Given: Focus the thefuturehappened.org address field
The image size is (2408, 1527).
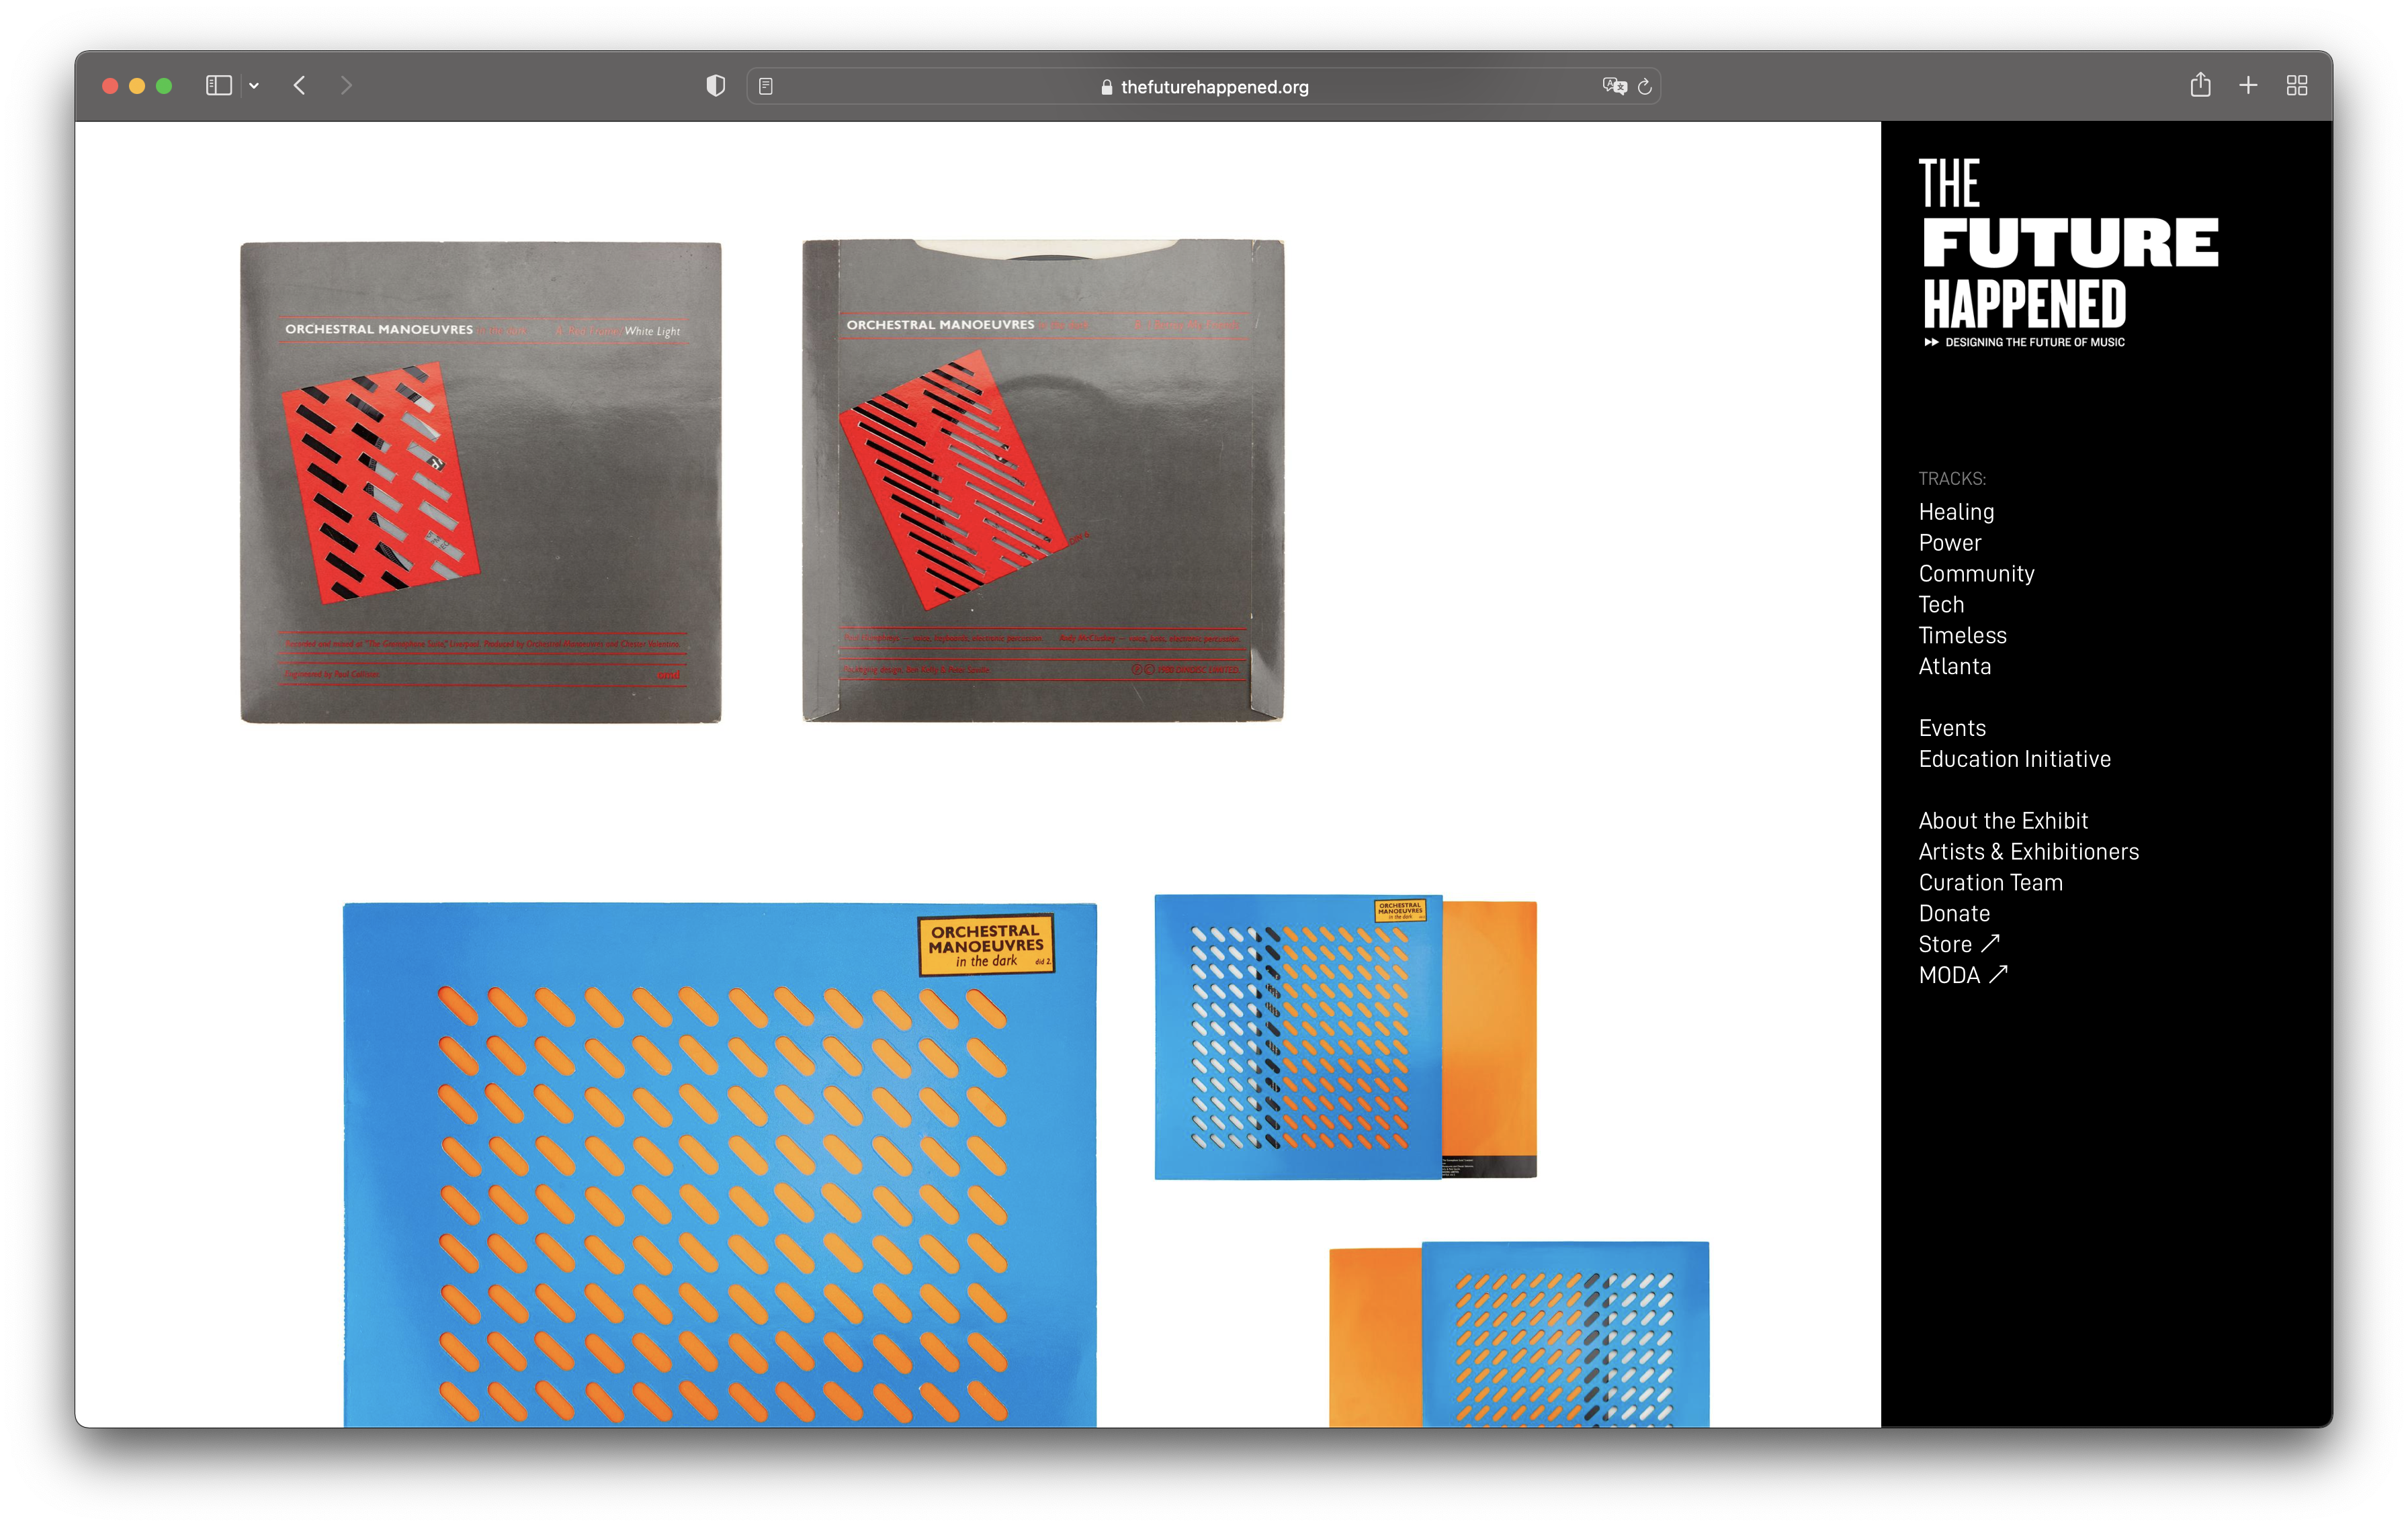Looking at the screenshot, I should pos(1204,87).
